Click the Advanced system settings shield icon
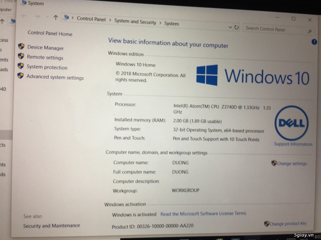This screenshot has width=321, height=240. (x=20, y=76)
